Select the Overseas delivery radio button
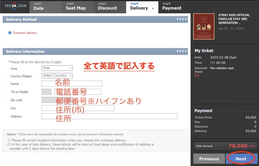Screen dimensions: 259x166 (10, 33)
